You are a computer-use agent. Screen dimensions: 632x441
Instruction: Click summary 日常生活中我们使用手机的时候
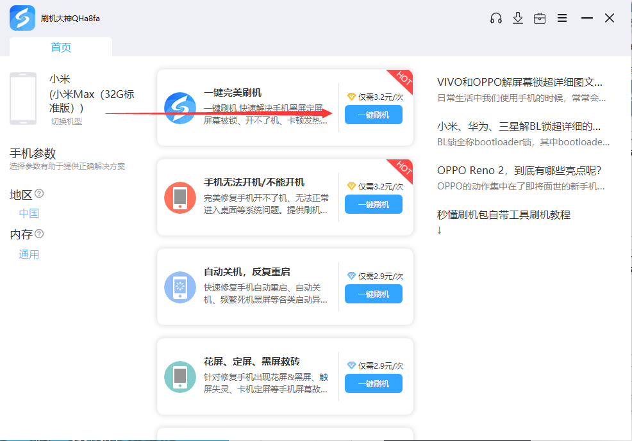pyautogui.click(x=522, y=98)
